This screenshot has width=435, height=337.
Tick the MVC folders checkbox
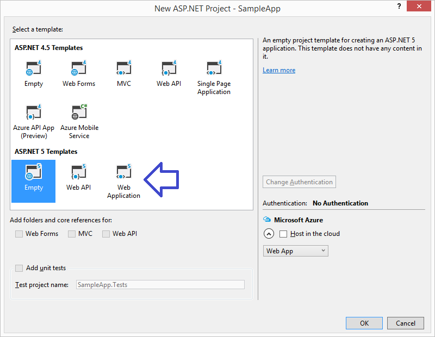(72, 234)
